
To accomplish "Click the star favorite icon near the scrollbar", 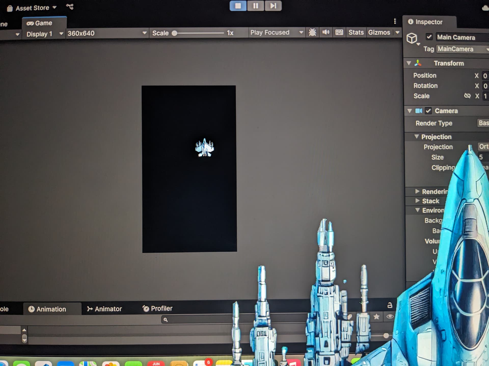I will click(376, 316).
